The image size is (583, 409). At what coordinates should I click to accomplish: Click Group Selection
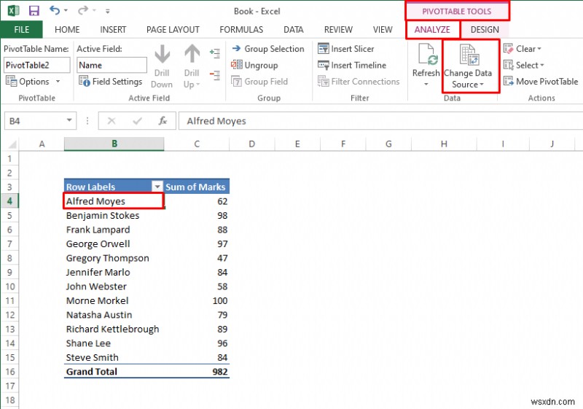pyautogui.click(x=267, y=49)
